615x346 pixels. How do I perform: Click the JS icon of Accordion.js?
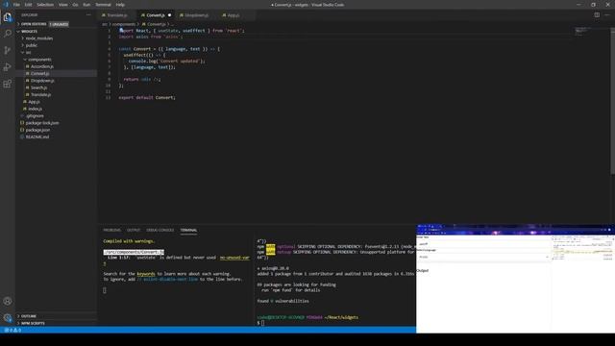click(28, 66)
